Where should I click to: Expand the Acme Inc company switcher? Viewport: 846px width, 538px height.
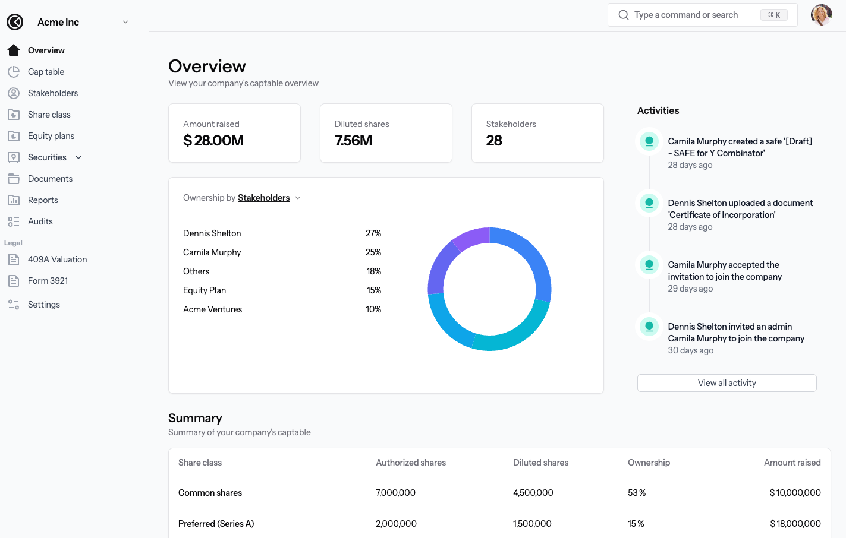click(125, 22)
